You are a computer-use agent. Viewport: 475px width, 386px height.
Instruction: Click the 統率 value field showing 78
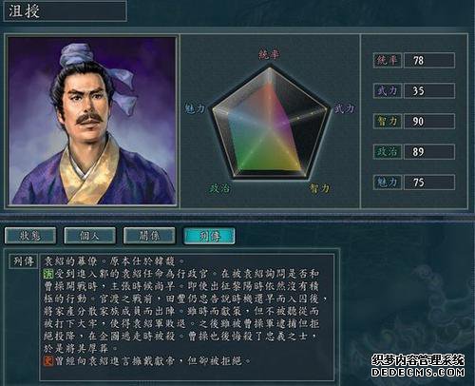429,60
